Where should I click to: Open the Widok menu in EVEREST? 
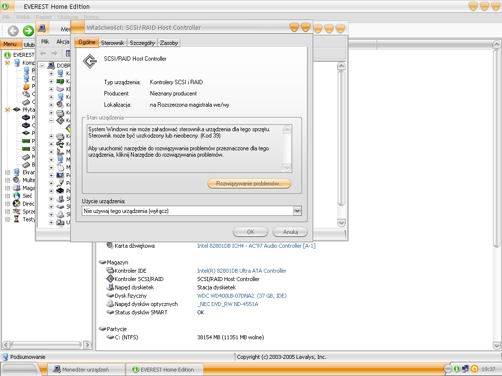tap(23, 17)
